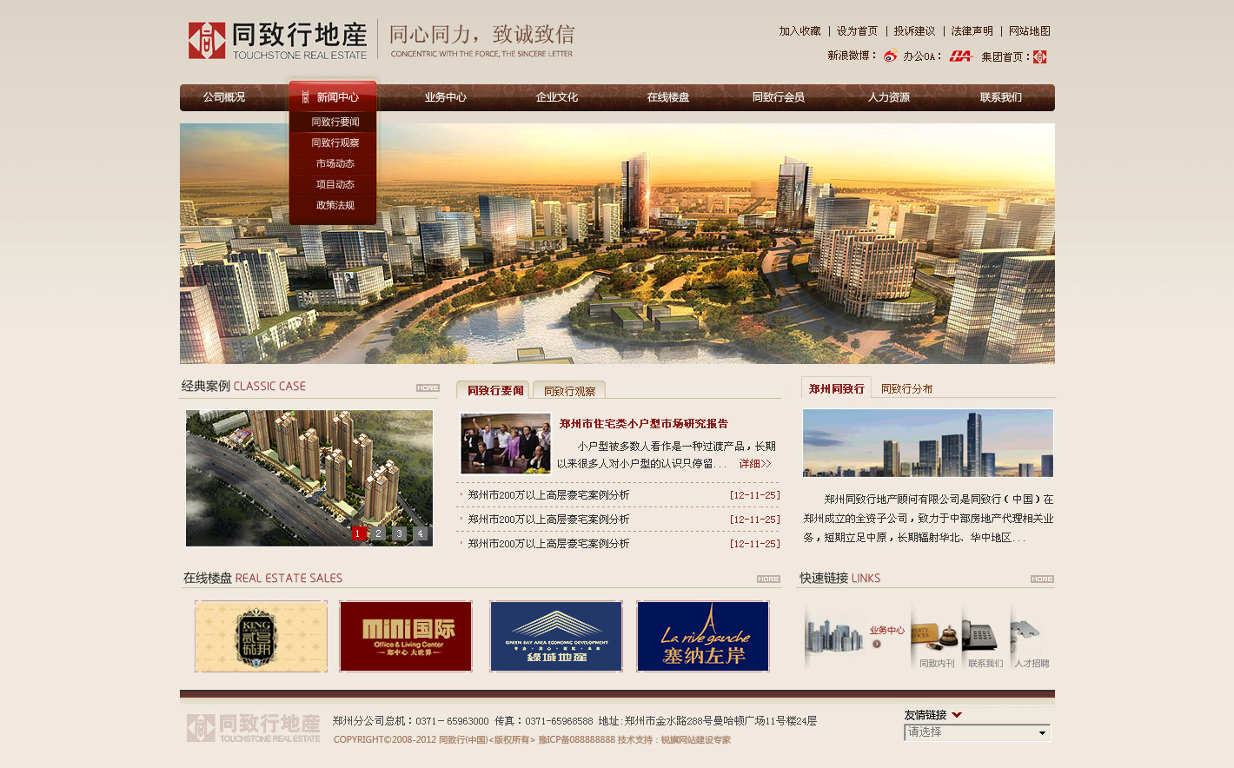Click the 详细>> read more link
This screenshot has width=1234, height=768.
tap(755, 464)
